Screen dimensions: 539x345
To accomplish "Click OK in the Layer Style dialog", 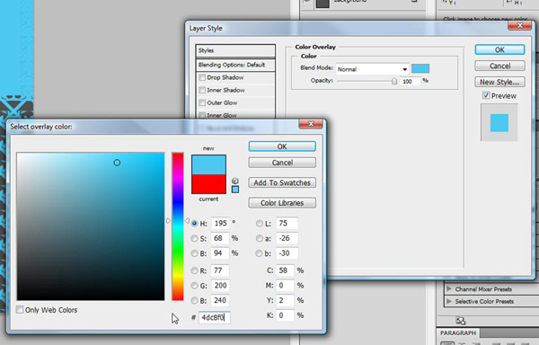I will click(499, 49).
